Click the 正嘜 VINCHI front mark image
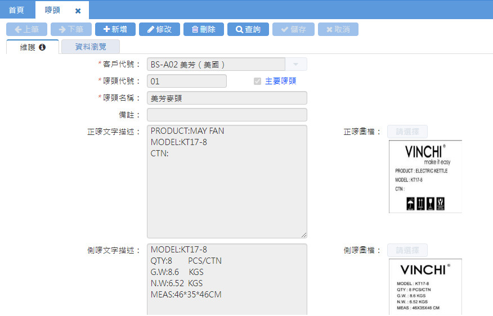Viewport: 493px width, 316px height. 425,177
